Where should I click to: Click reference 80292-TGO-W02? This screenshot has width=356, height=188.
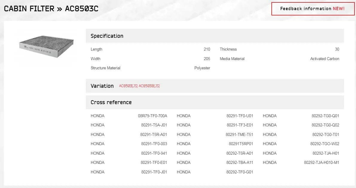[x=325, y=144]
